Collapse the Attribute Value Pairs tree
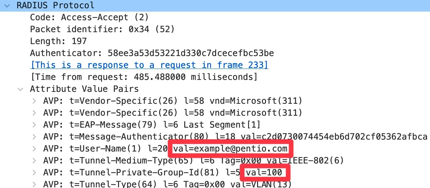 [21, 89]
